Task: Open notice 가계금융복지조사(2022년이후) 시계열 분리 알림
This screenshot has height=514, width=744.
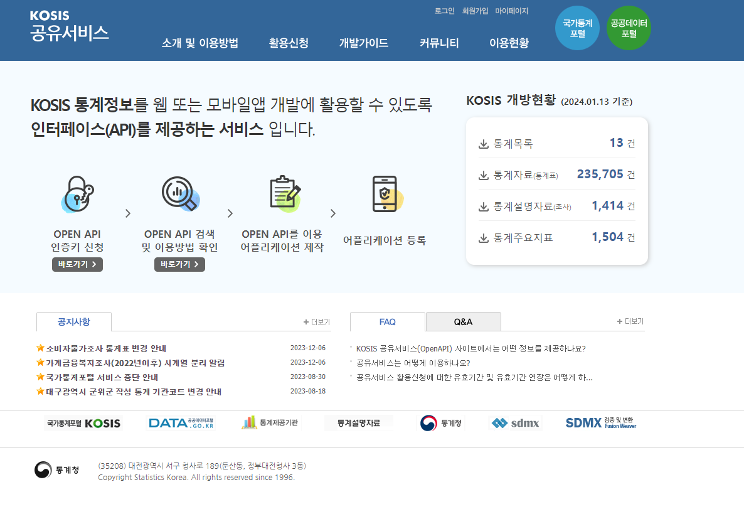Action: [x=136, y=363]
